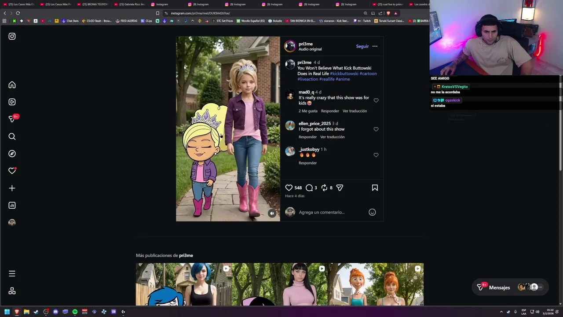Open the 548 likes count

point(298,188)
